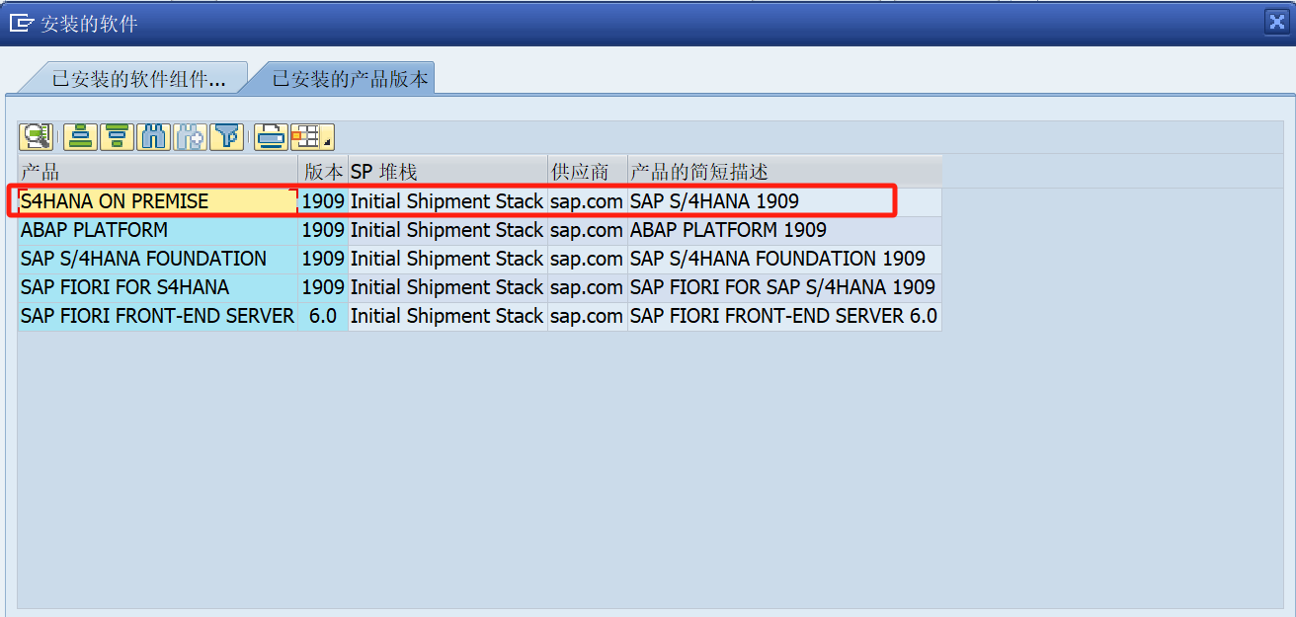Set a filter using the funnel icon

click(x=227, y=136)
